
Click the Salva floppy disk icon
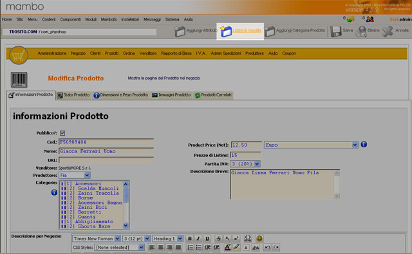click(x=335, y=32)
